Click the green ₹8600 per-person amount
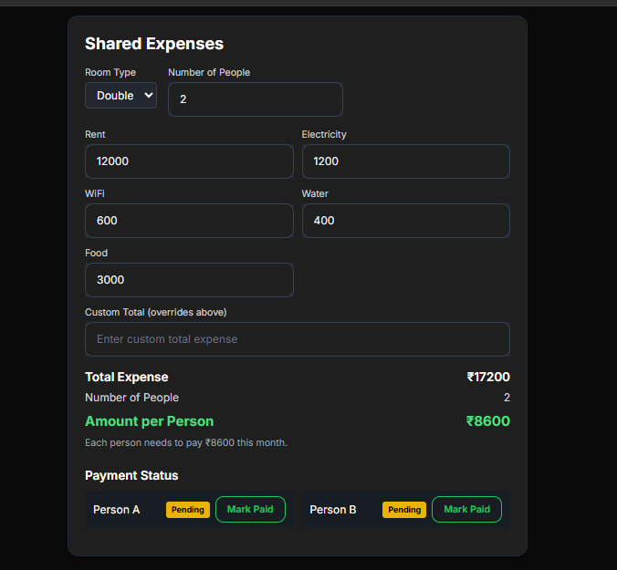Viewport: 617px width, 570px height. [488, 421]
